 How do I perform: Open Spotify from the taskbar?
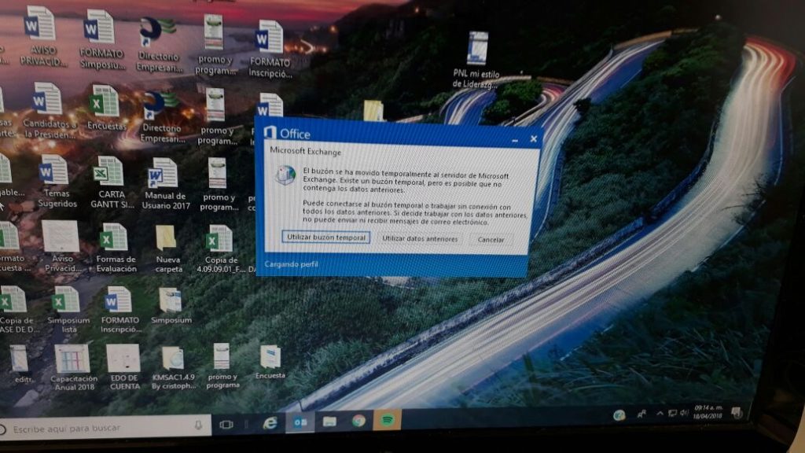point(387,420)
